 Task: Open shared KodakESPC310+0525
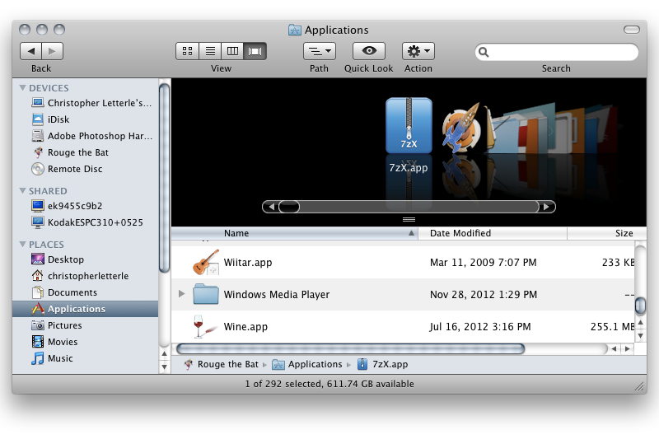click(x=87, y=222)
